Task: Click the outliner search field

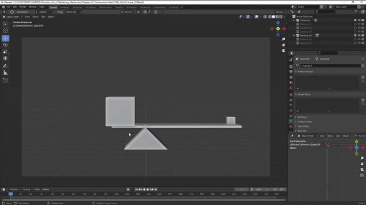Action: coord(325,11)
